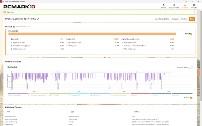Click the Valid score green checkmark icon
Viewport: 202px width, 126px height.
(5, 12)
